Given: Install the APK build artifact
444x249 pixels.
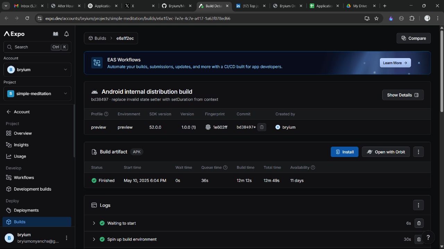Looking at the screenshot, I should click(x=344, y=152).
